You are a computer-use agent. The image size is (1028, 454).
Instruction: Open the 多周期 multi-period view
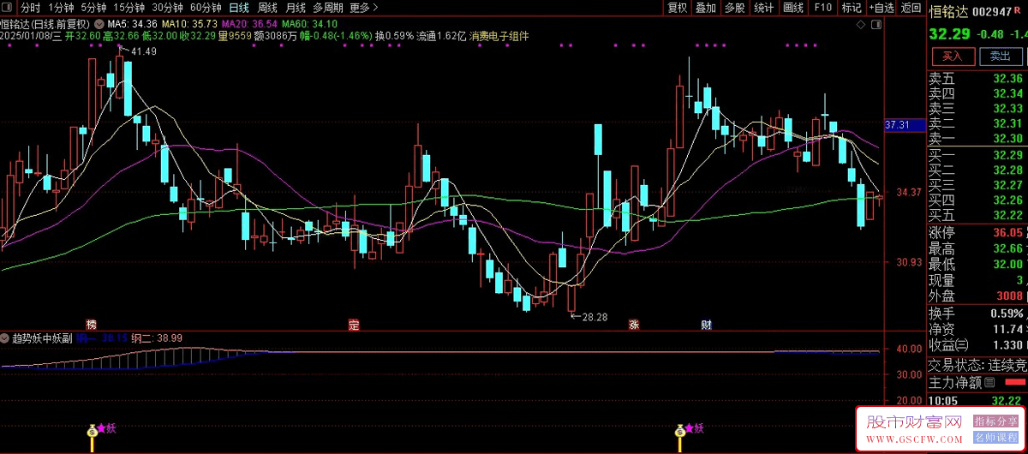click(328, 8)
